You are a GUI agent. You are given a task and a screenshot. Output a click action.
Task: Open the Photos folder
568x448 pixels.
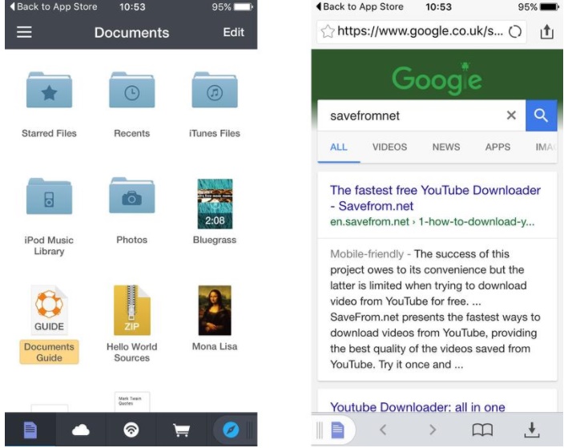click(132, 196)
